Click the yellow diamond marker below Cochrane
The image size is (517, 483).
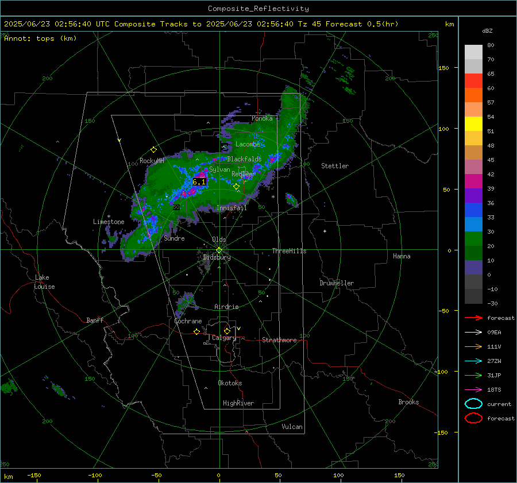pyautogui.click(x=196, y=332)
